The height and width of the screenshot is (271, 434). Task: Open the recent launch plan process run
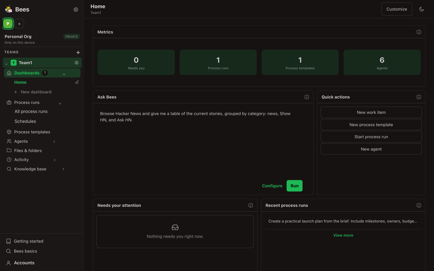tap(343, 221)
